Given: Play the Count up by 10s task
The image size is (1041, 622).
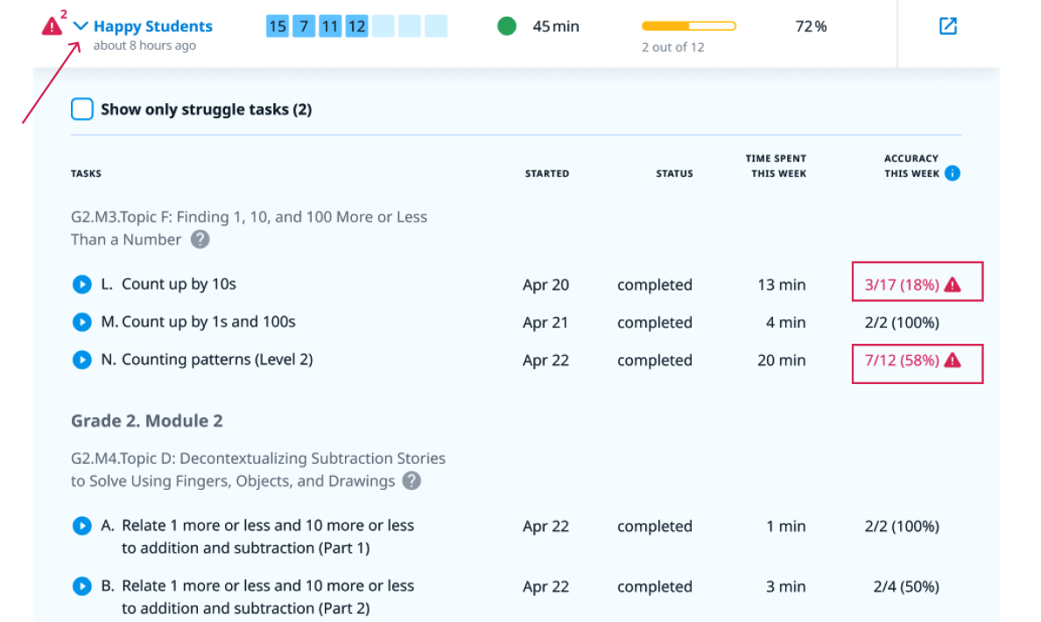Looking at the screenshot, I should [x=81, y=284].
